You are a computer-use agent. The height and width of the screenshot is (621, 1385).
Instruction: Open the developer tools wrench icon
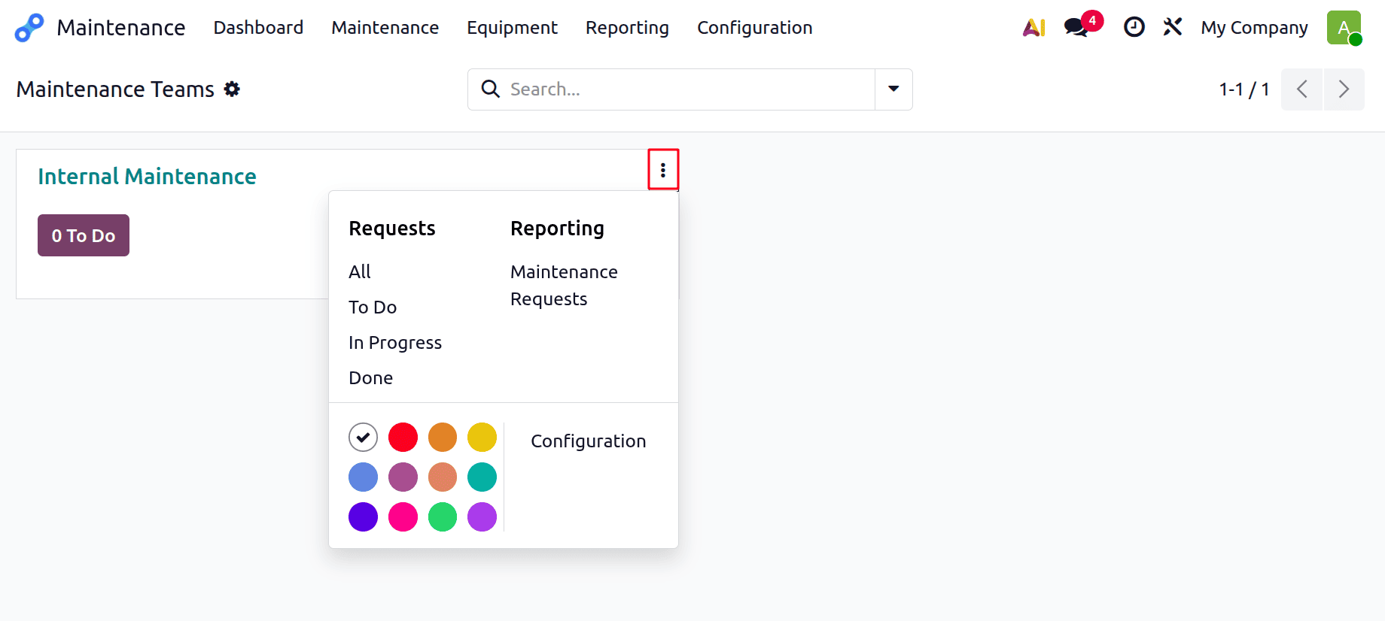click(1173, 28)
